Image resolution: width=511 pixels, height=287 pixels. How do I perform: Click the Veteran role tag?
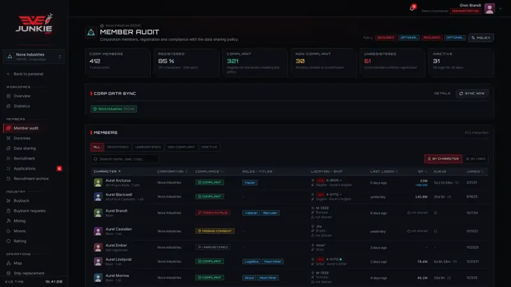click(x=251, y=213)
